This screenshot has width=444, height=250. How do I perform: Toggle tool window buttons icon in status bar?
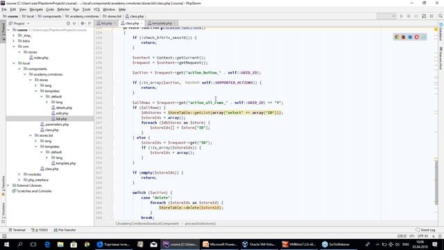[4, 236]
